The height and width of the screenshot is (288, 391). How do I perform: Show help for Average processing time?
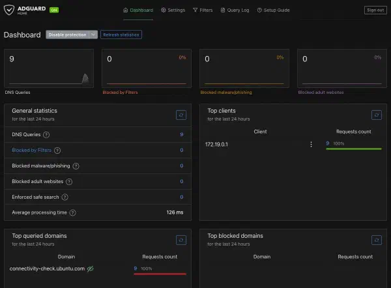click(72, 212)
